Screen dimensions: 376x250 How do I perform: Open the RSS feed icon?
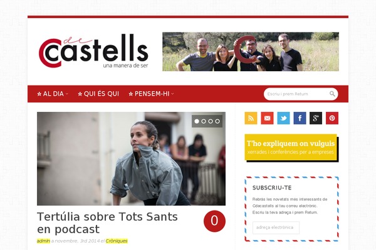tap(251, 118)
